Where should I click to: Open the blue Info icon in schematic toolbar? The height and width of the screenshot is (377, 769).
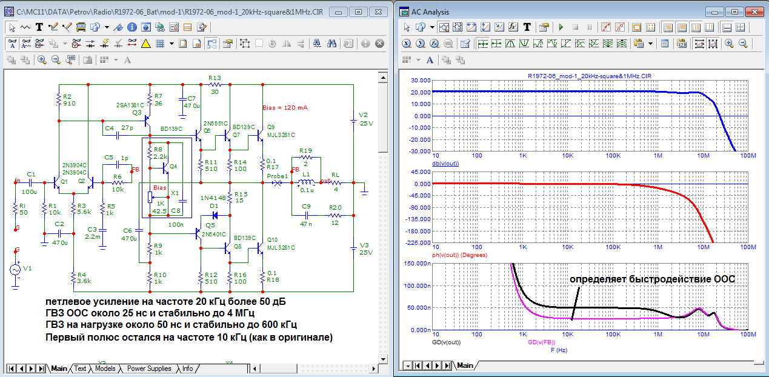tap(131, 27)
